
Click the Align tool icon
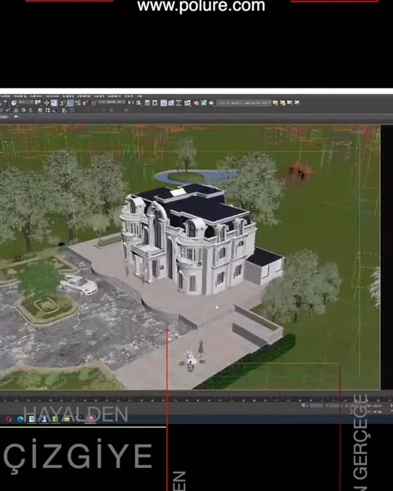click(x=139, y=103)
